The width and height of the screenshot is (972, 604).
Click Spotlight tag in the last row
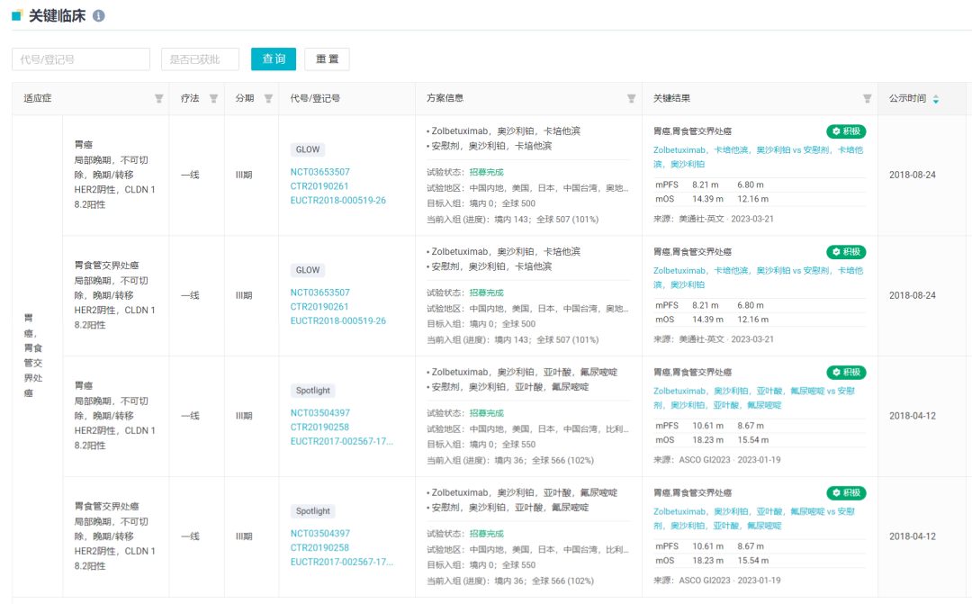click(x=313, y=511)
